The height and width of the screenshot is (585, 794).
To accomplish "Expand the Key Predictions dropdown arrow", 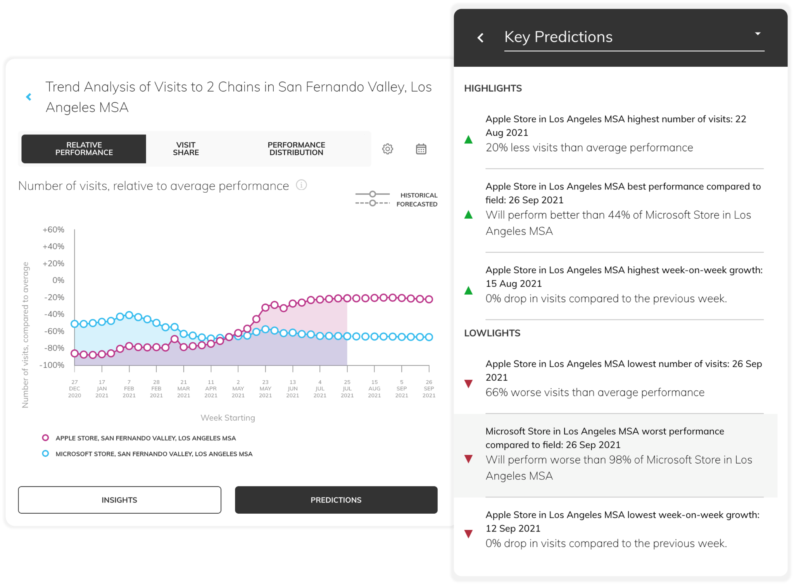I will 758,34.
